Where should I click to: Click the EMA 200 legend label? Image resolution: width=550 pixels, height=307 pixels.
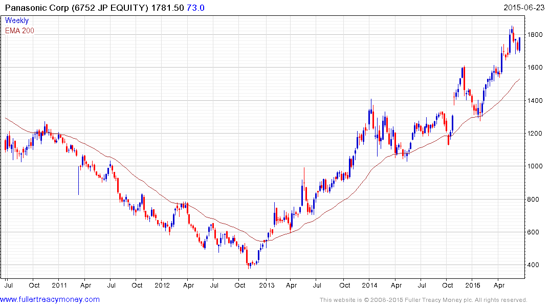click(19, 31)
